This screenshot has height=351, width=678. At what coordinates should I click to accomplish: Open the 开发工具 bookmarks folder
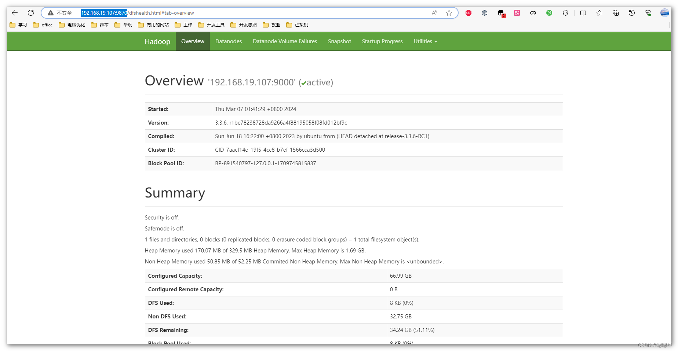211,25
